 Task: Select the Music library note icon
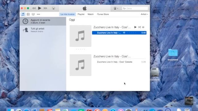pyautogui.click(x=23, y=14)
